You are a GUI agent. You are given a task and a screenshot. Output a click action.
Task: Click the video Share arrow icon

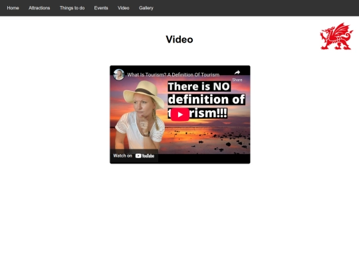pyautogui.click(x=237, y=73)
